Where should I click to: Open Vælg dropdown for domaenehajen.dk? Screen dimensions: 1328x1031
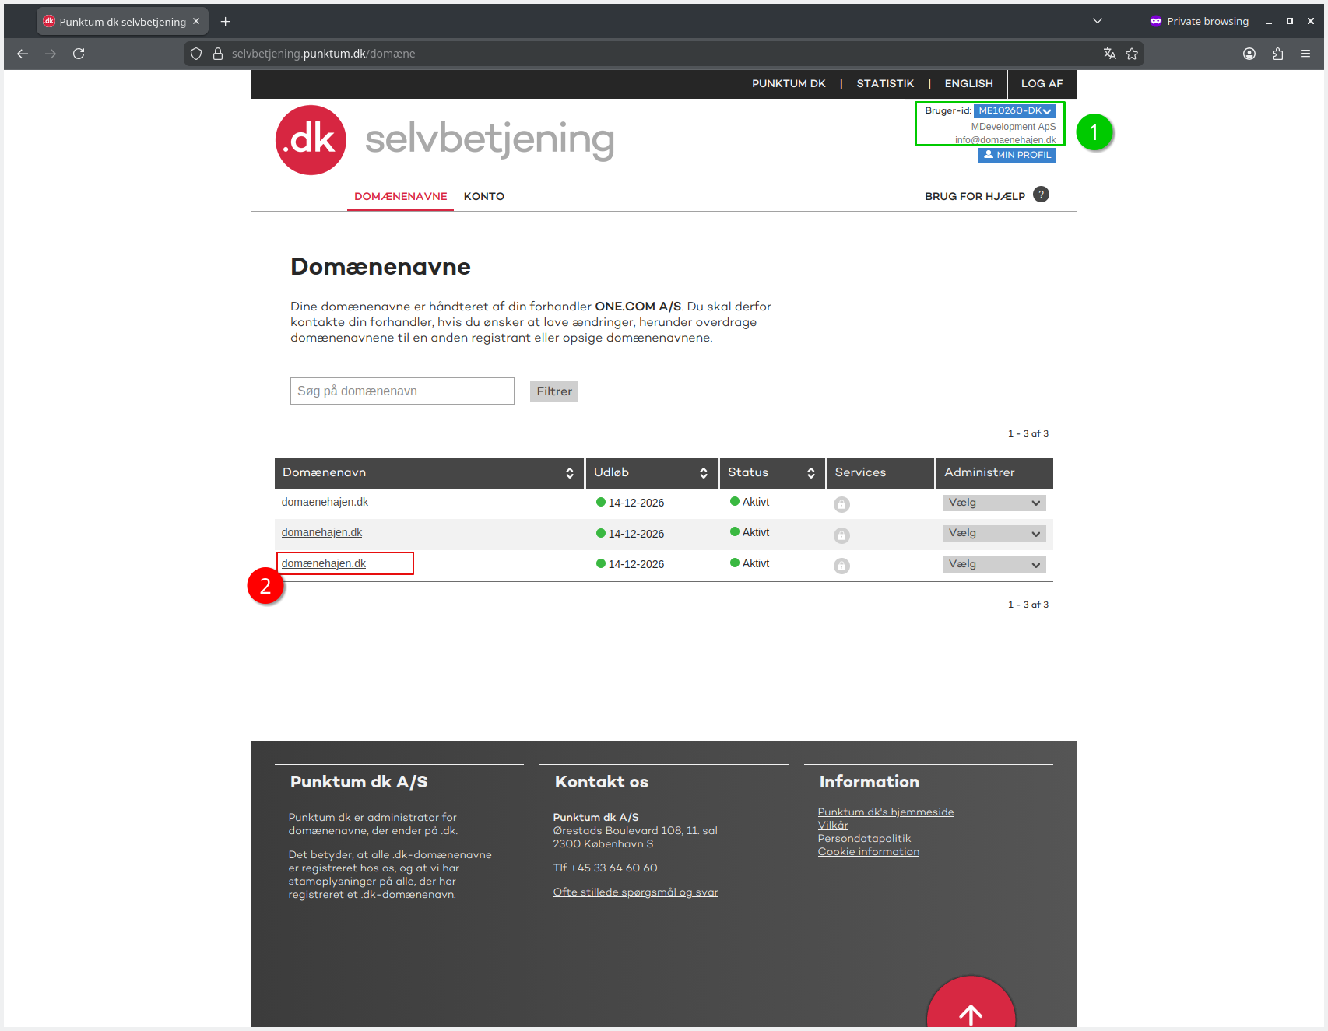point(994,503)
